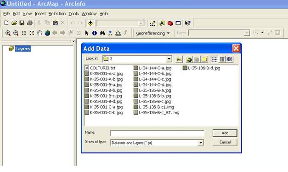Open the Edit menu
The width and height of the screenshot is (288, 172).
(16, 14)
